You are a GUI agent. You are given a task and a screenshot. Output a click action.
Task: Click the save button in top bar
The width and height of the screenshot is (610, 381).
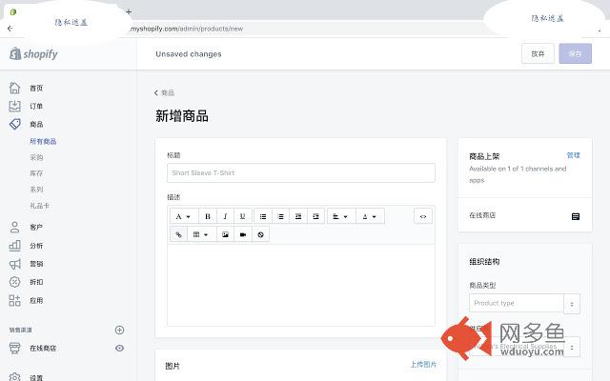[x=575, y=53]
